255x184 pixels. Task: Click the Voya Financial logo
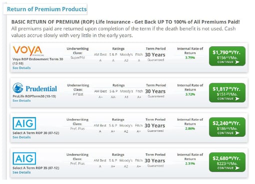click(27, 51)
